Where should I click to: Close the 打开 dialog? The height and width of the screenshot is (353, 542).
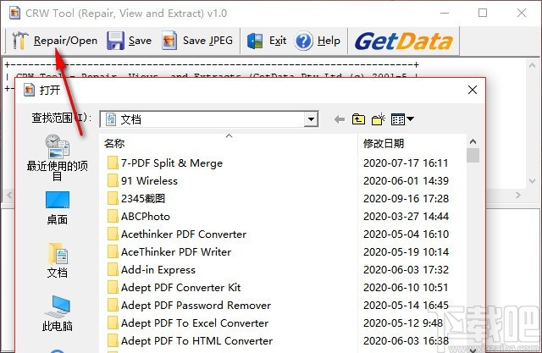pyautogui.click(x=473, y=90)
